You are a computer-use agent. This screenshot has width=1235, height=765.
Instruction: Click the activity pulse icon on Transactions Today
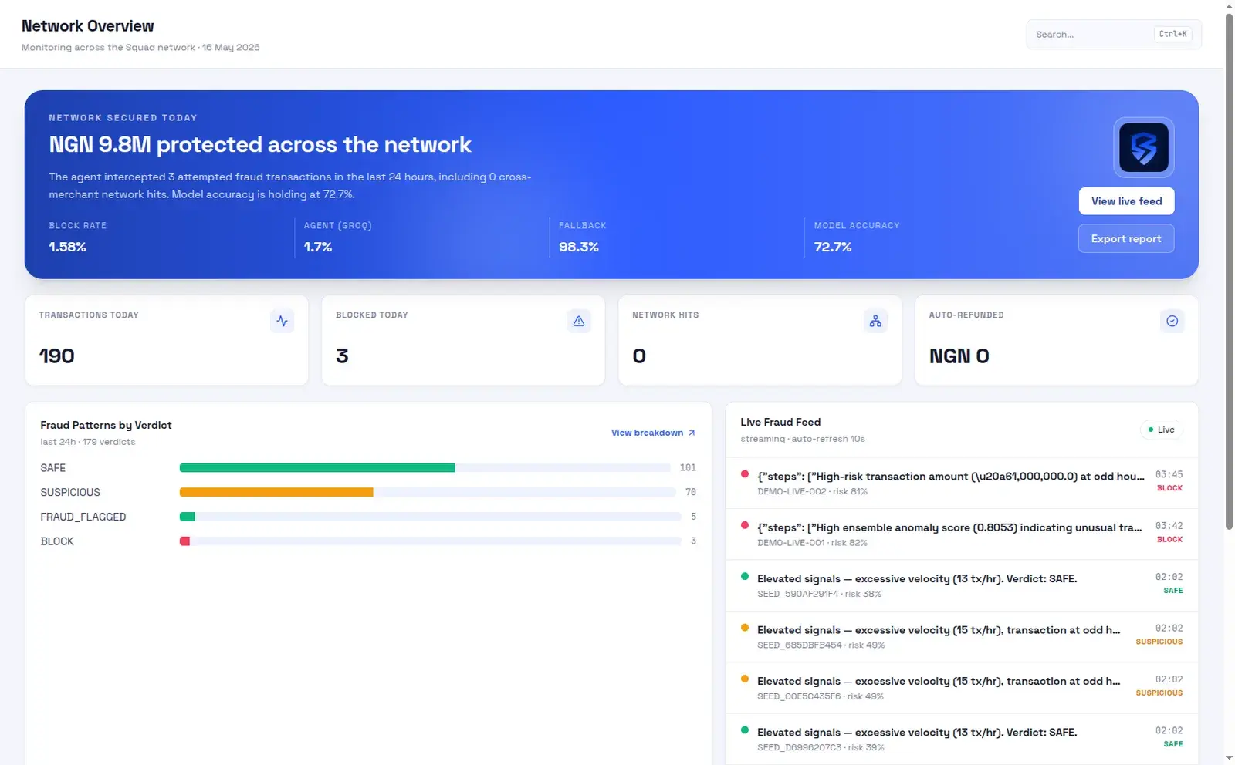click(283, 321)
